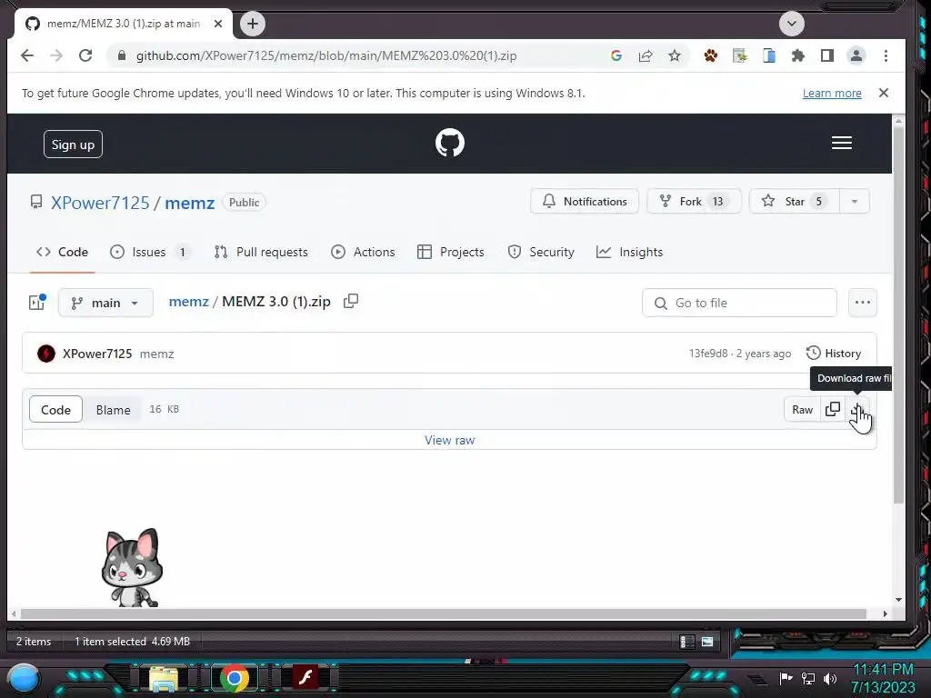This screenshot has width=931, height=698.
Task: Click the taskbar clock showing 11:41 PM
Action: coord(883,678)
